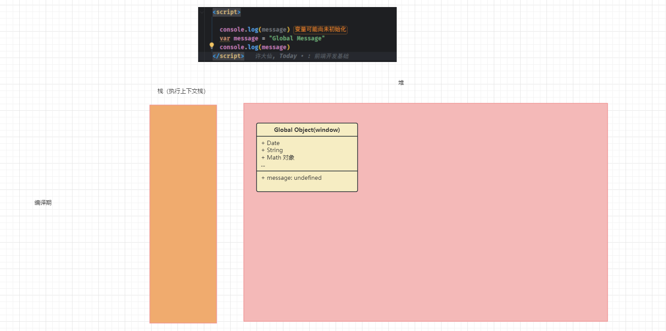Select the 栈（执行上下文栈）text label
The width and height of the screenshot is (666, 331).
click(182, 91)
